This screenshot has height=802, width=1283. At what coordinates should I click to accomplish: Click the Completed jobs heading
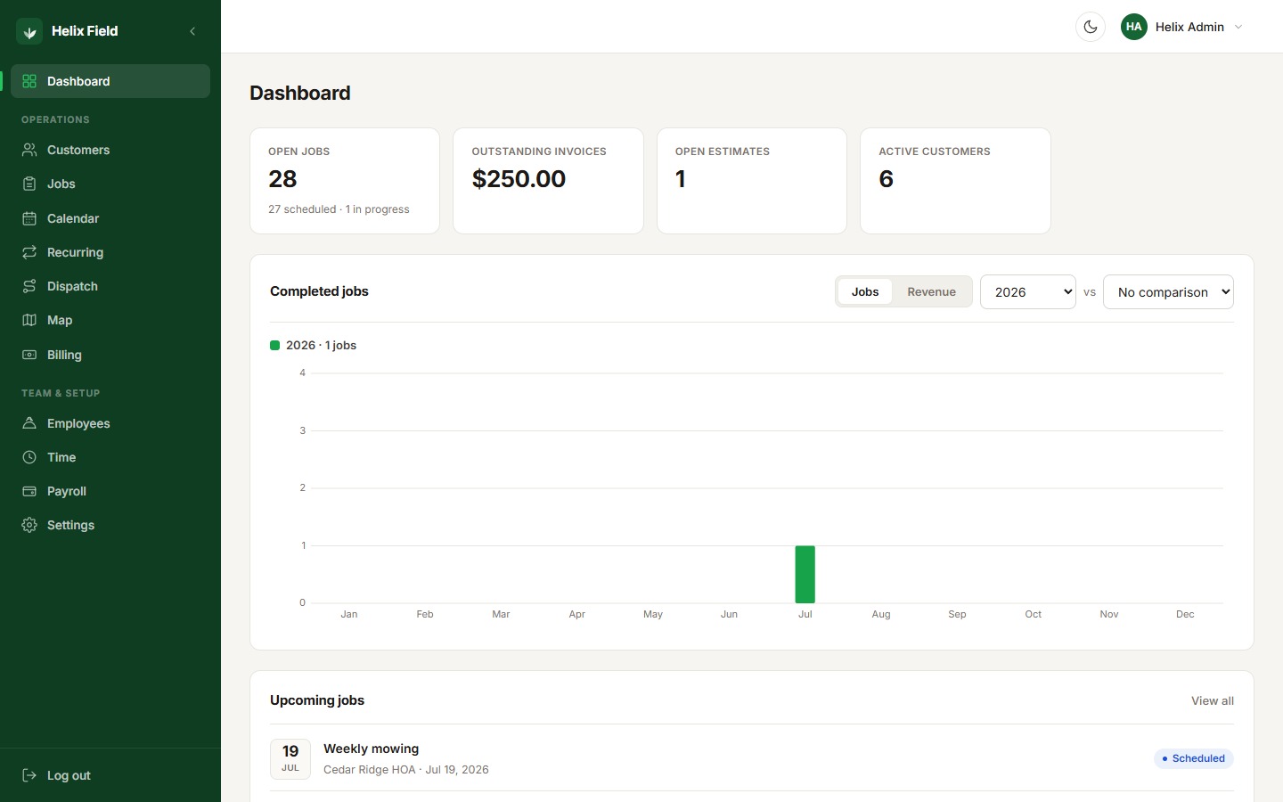click(x=319, y=291)
